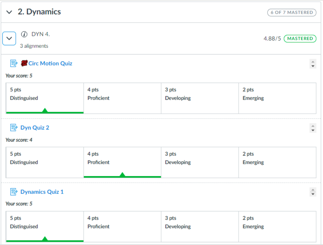Click the green MASTERED badge for DYN 4

(x=300, y=39)
